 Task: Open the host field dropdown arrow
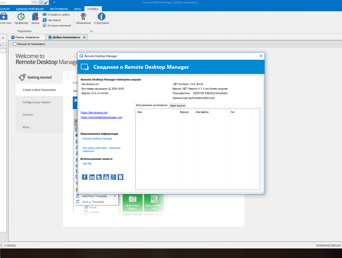[x=34, y=2]
